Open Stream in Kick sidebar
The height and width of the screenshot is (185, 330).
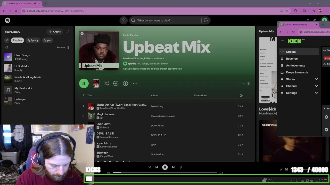pos(299,52)
